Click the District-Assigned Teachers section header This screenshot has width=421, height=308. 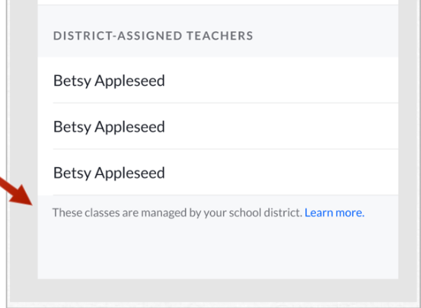(153, 36)
